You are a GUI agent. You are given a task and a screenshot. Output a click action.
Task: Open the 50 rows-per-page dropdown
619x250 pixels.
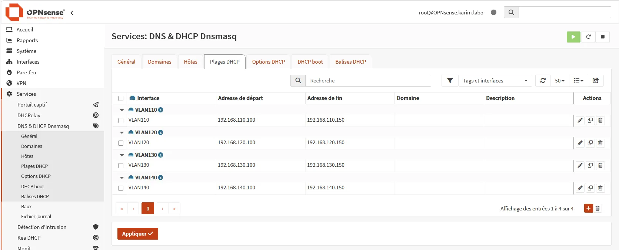pyautogui.click(x=559, y=81)
